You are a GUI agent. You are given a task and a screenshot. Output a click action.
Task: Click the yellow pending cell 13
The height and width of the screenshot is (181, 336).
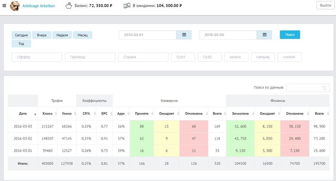[166, 126]
